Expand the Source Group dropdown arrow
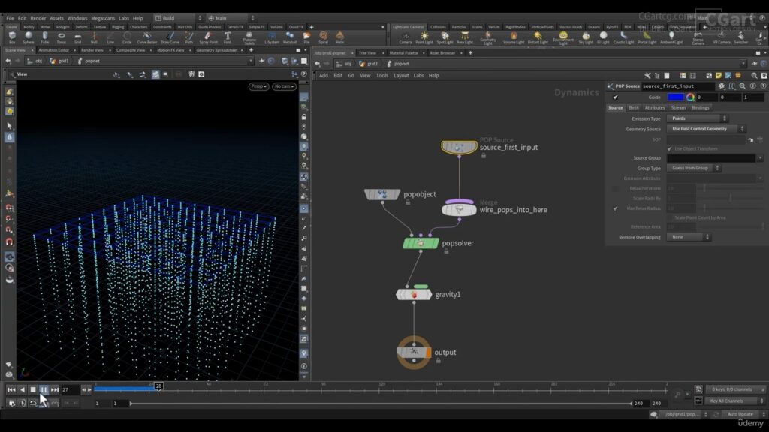 coord(760,158)
